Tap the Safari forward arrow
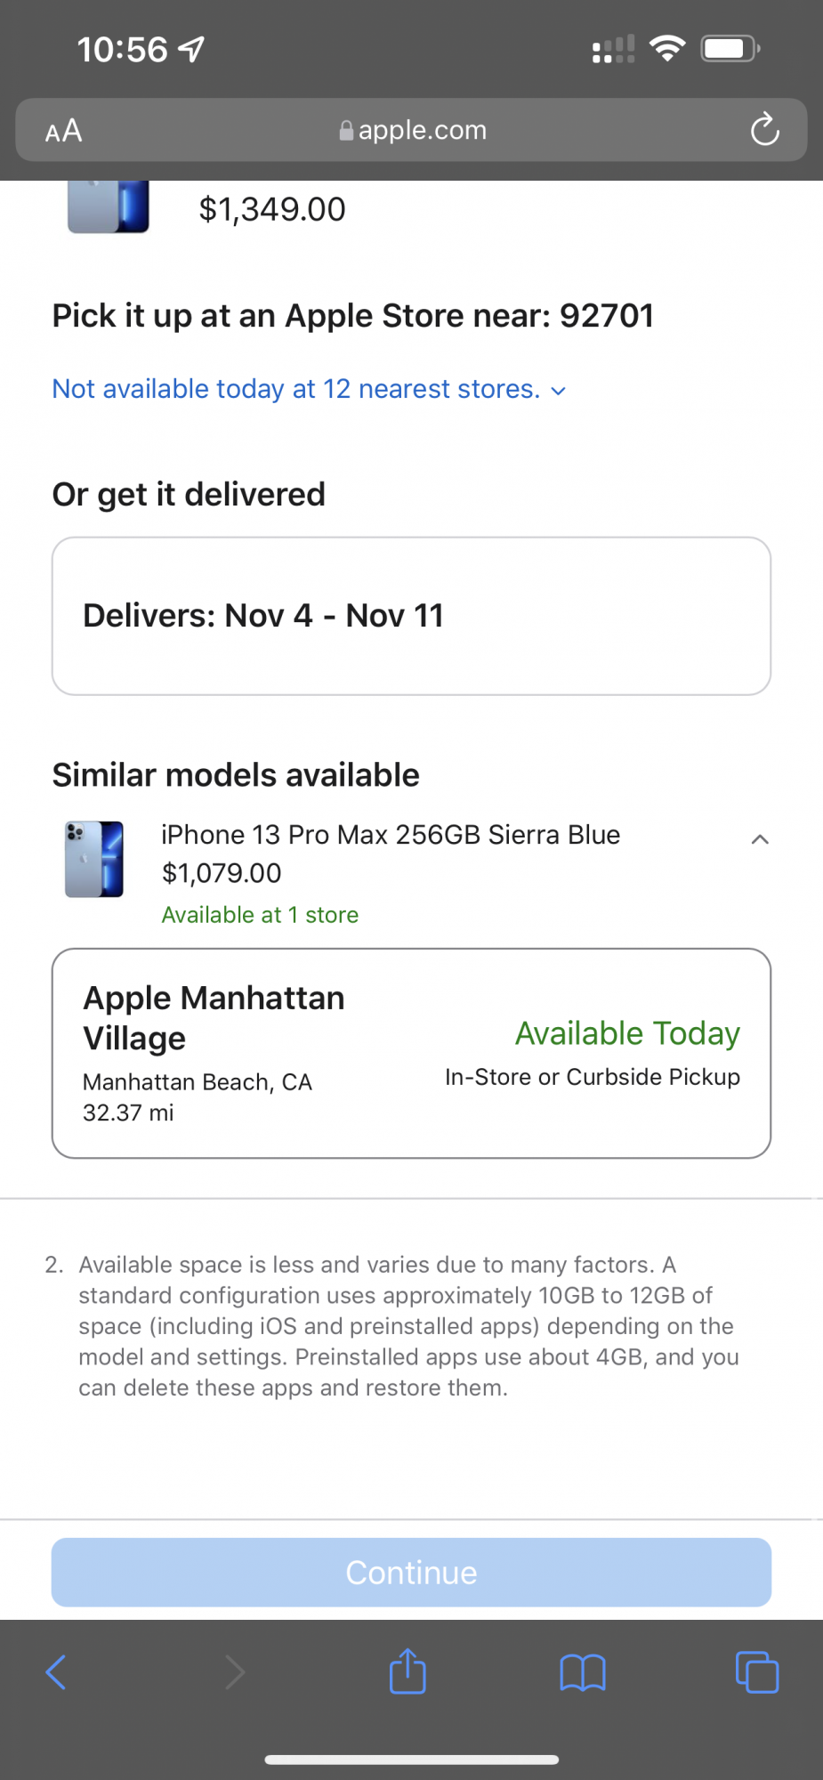The height and width of the screenshot is (1780, 823). click(234, 1672)
